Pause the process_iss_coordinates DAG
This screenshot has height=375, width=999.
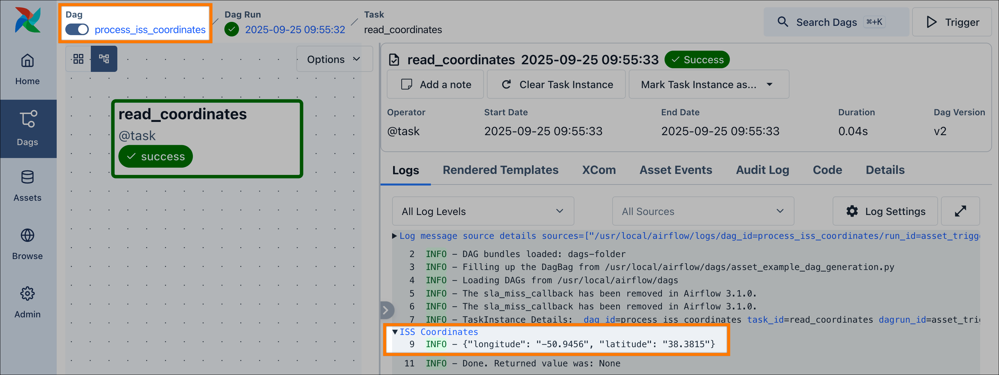[77, 29]
